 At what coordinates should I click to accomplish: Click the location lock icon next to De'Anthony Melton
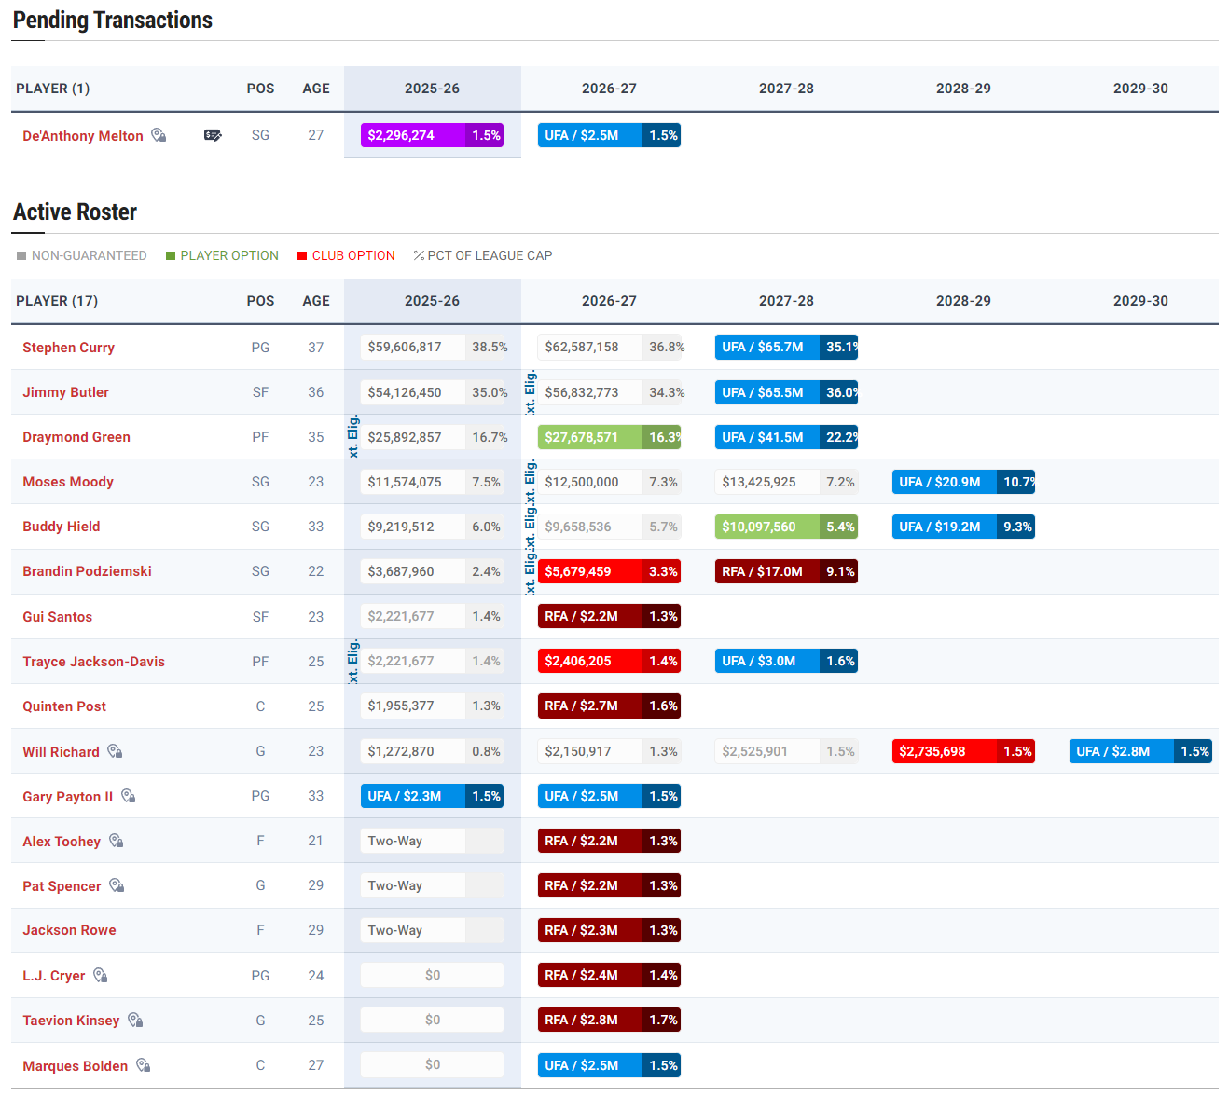(x=159, y=135)
